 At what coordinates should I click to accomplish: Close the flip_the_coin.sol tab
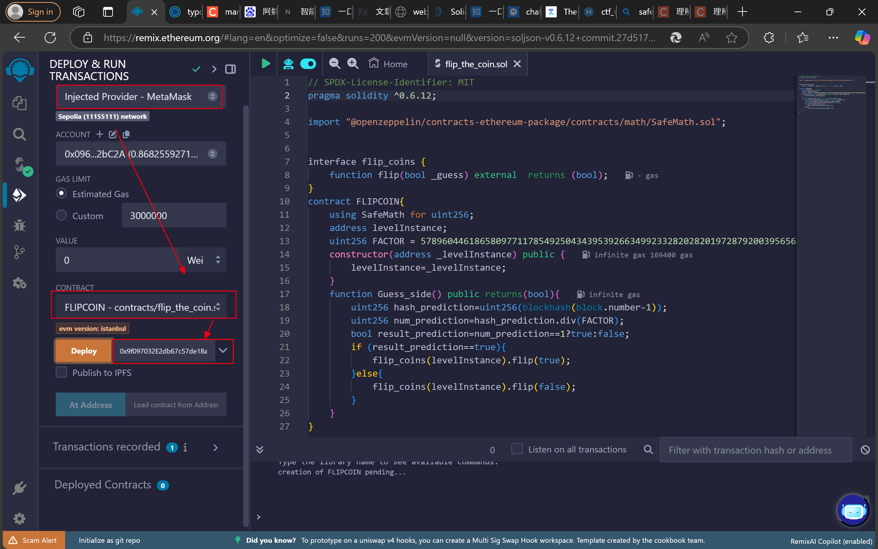click(x=517, y=64)
